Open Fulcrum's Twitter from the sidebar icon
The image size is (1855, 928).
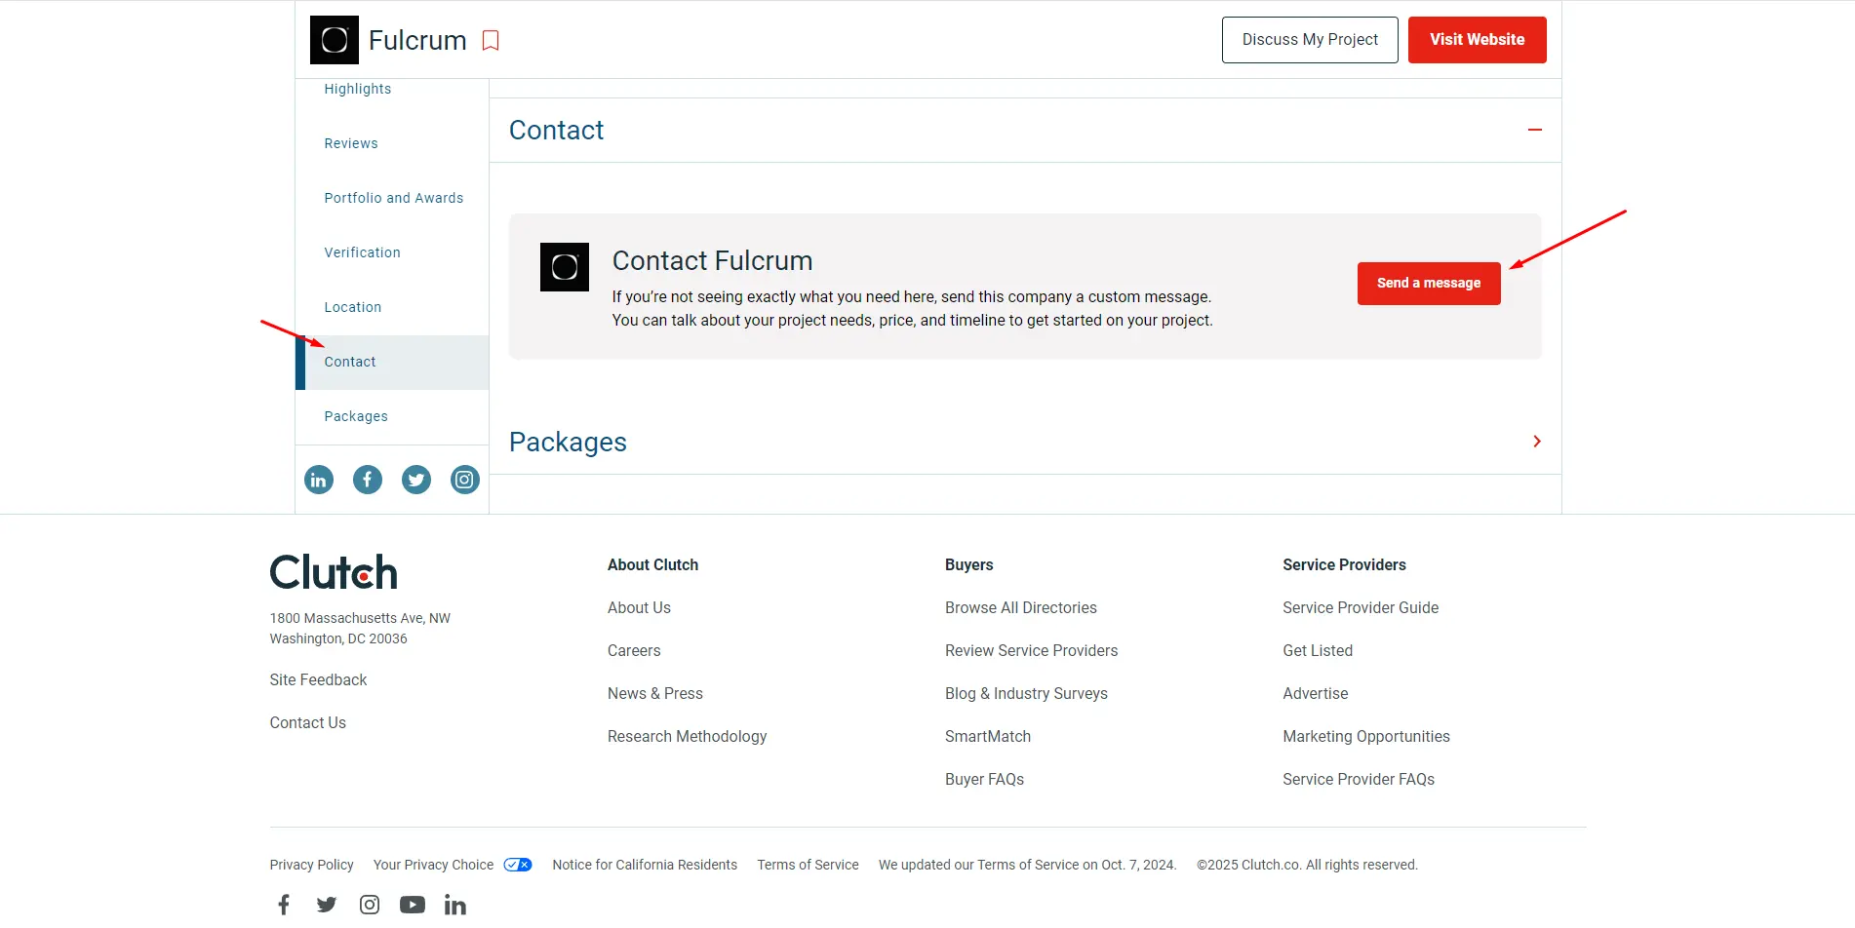[x=416, y=480]
